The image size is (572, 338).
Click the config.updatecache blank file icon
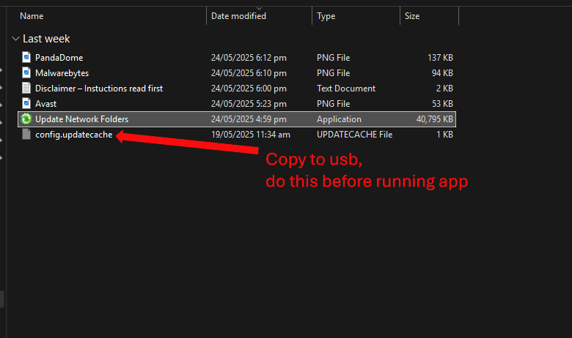coord(26,135)
